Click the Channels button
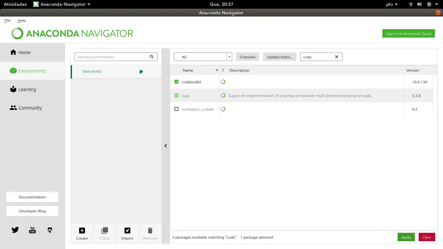 [247, 57]
